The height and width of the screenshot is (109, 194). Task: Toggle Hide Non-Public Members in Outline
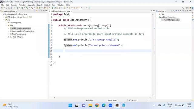[181, 11]
